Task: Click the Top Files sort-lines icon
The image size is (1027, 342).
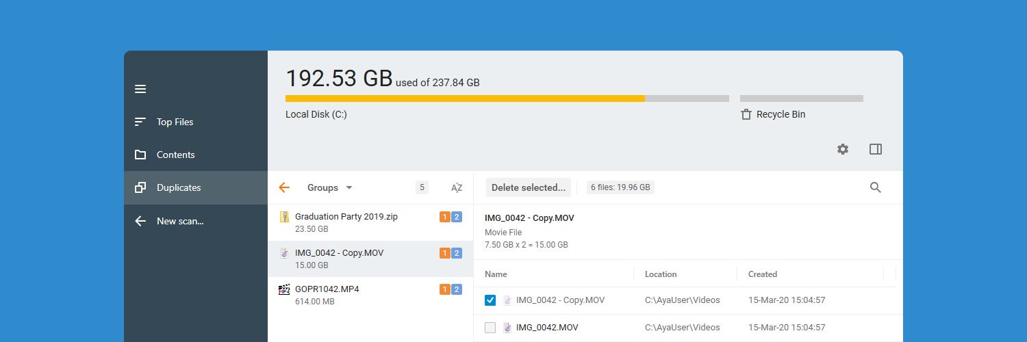Action: click(140, 122)
